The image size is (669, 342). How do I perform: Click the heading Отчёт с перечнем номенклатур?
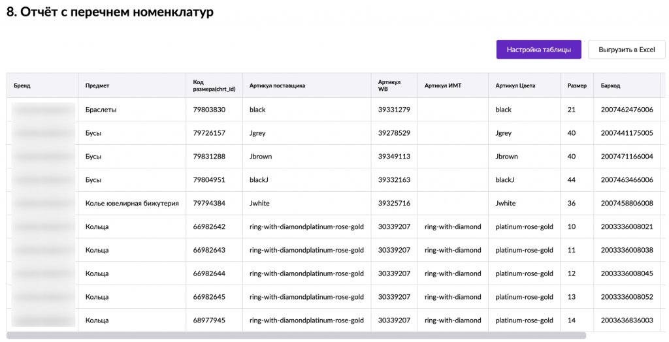pos(110,12)
